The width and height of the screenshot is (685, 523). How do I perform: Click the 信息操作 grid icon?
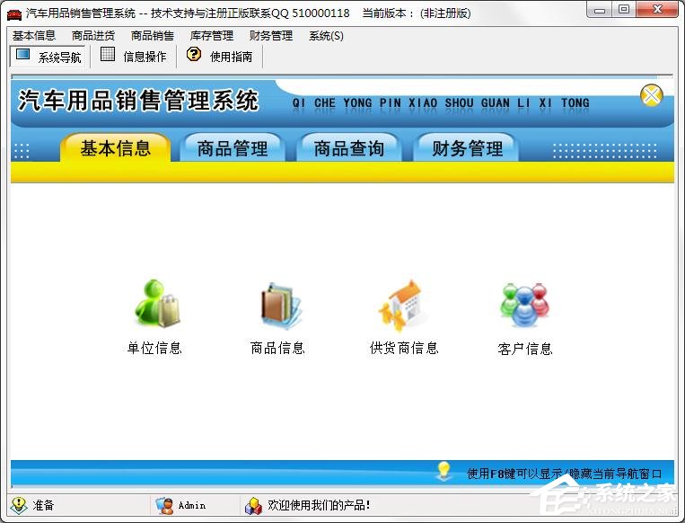coord(108,54)
